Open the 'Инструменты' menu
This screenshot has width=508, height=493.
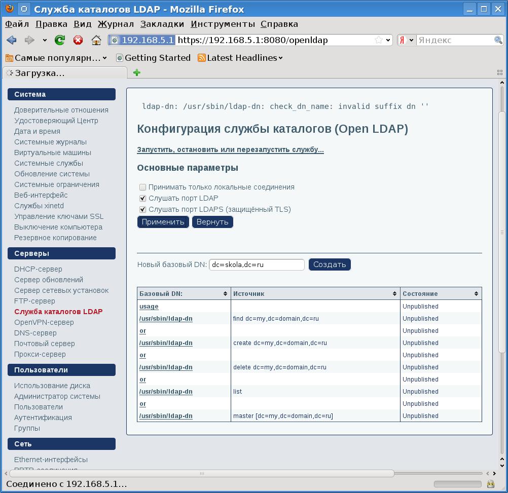223,24
